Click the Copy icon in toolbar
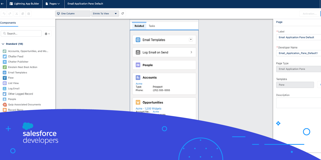 [x=23, y=14]
